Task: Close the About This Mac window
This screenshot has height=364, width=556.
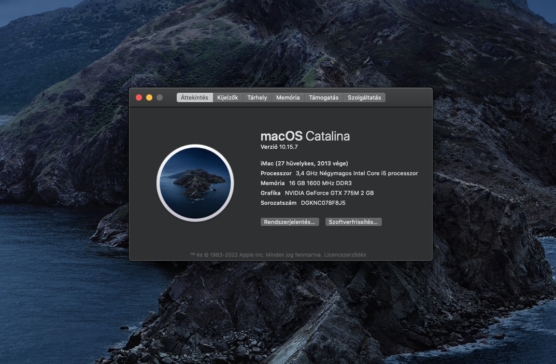Action: tap(139, 97)
